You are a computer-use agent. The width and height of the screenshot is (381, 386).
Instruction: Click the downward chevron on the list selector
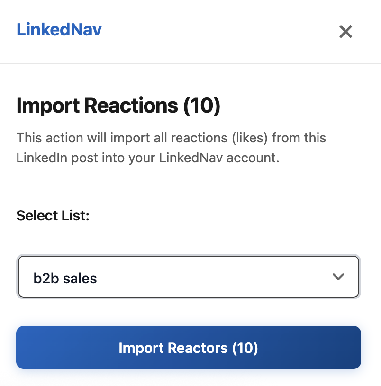[338, 277]
